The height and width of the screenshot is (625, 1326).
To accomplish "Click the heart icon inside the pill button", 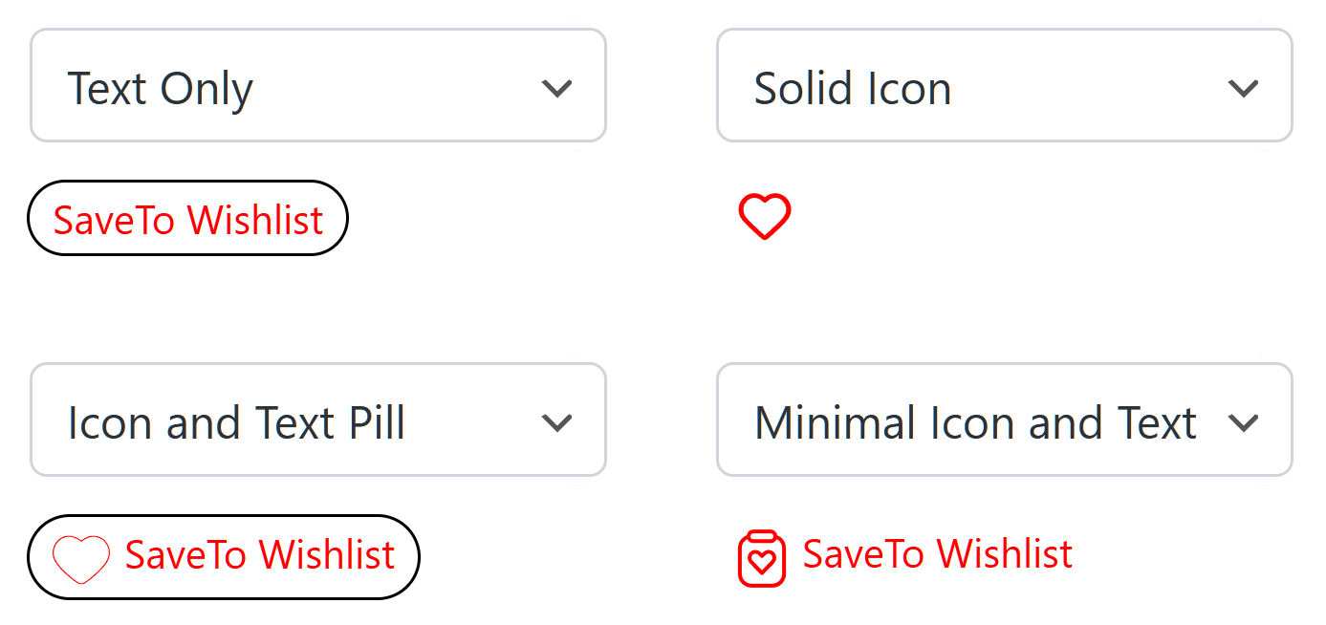I will coord(80,558).
